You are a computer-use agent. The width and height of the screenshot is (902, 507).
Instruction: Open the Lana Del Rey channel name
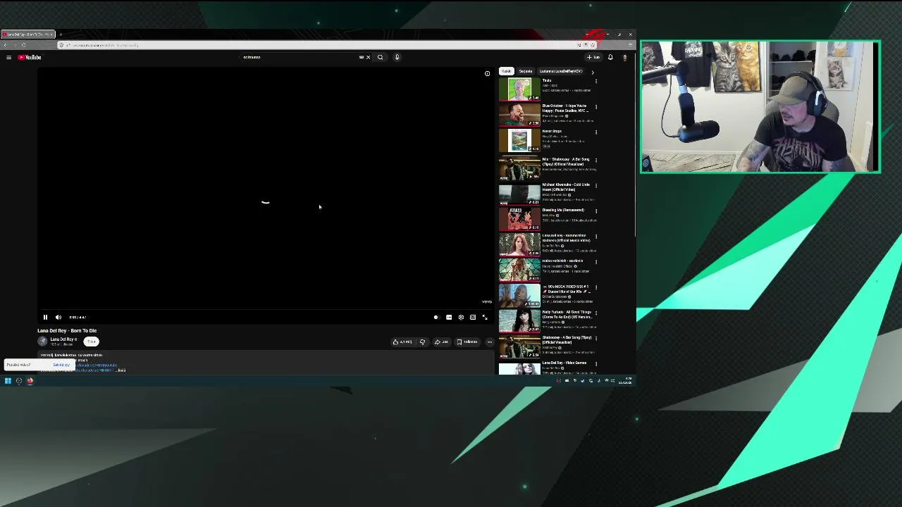click(x=63, y=339)
